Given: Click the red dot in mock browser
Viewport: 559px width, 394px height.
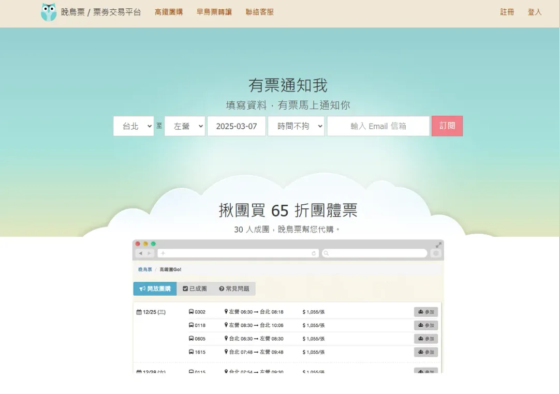Looking at the screenshot, I should (x=138, y=244).
